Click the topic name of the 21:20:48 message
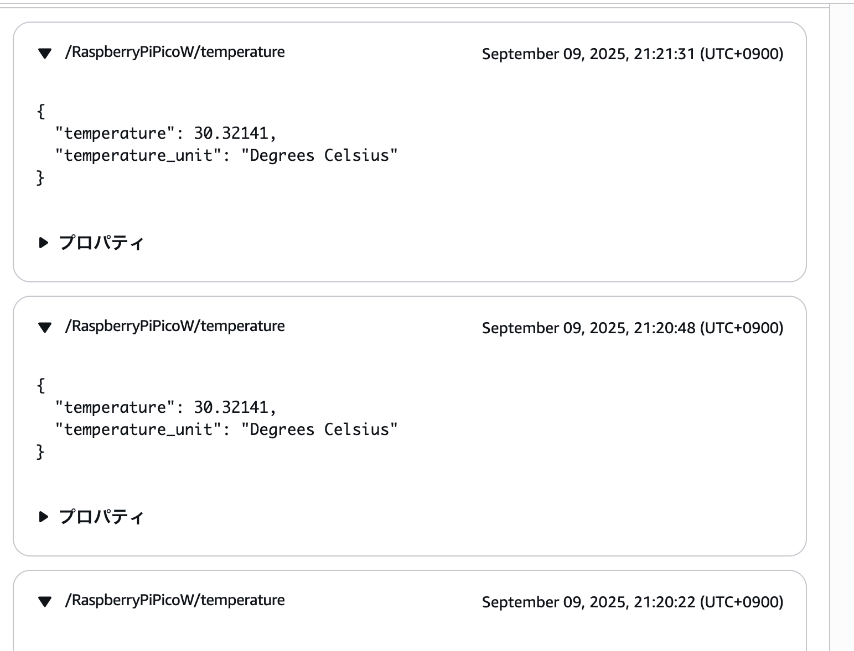 [x=175, y=326]
